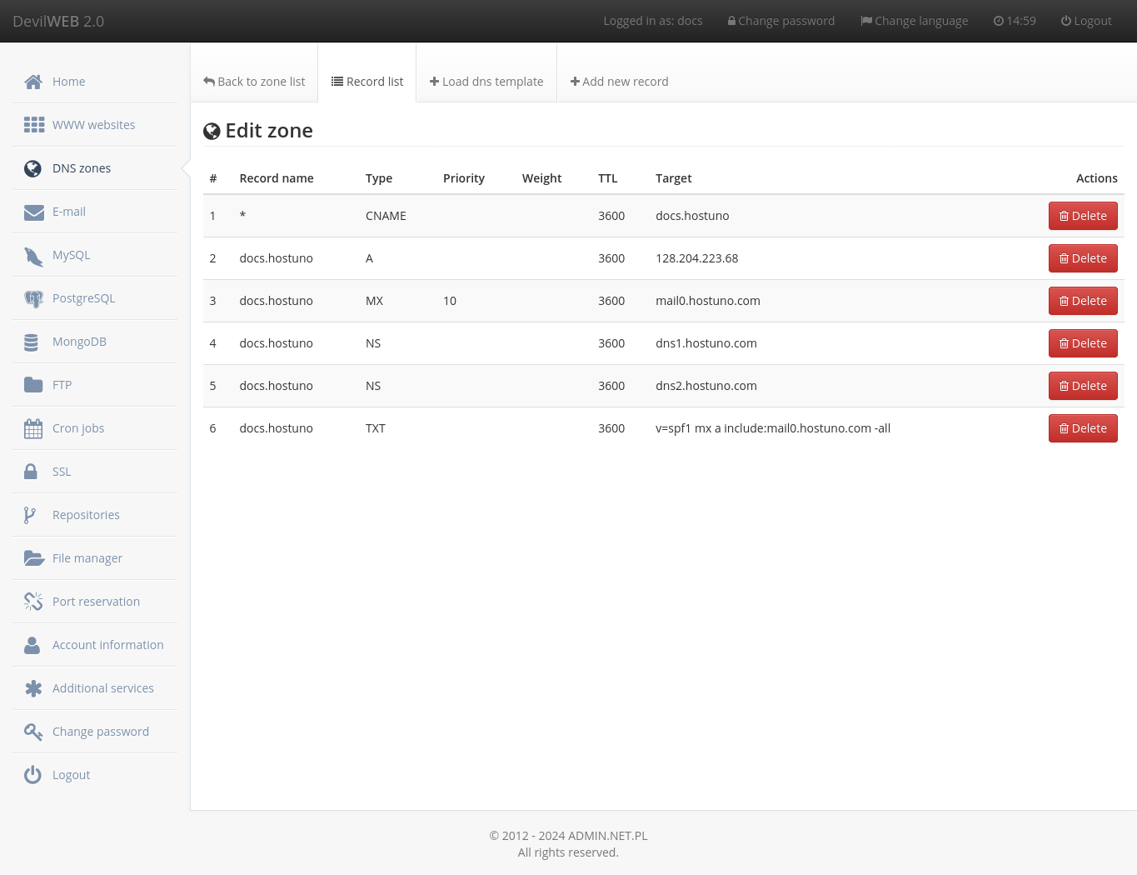Select the PostgreSQL elephant icon in sidebar
1137x875 pixels.
point(33,297)
